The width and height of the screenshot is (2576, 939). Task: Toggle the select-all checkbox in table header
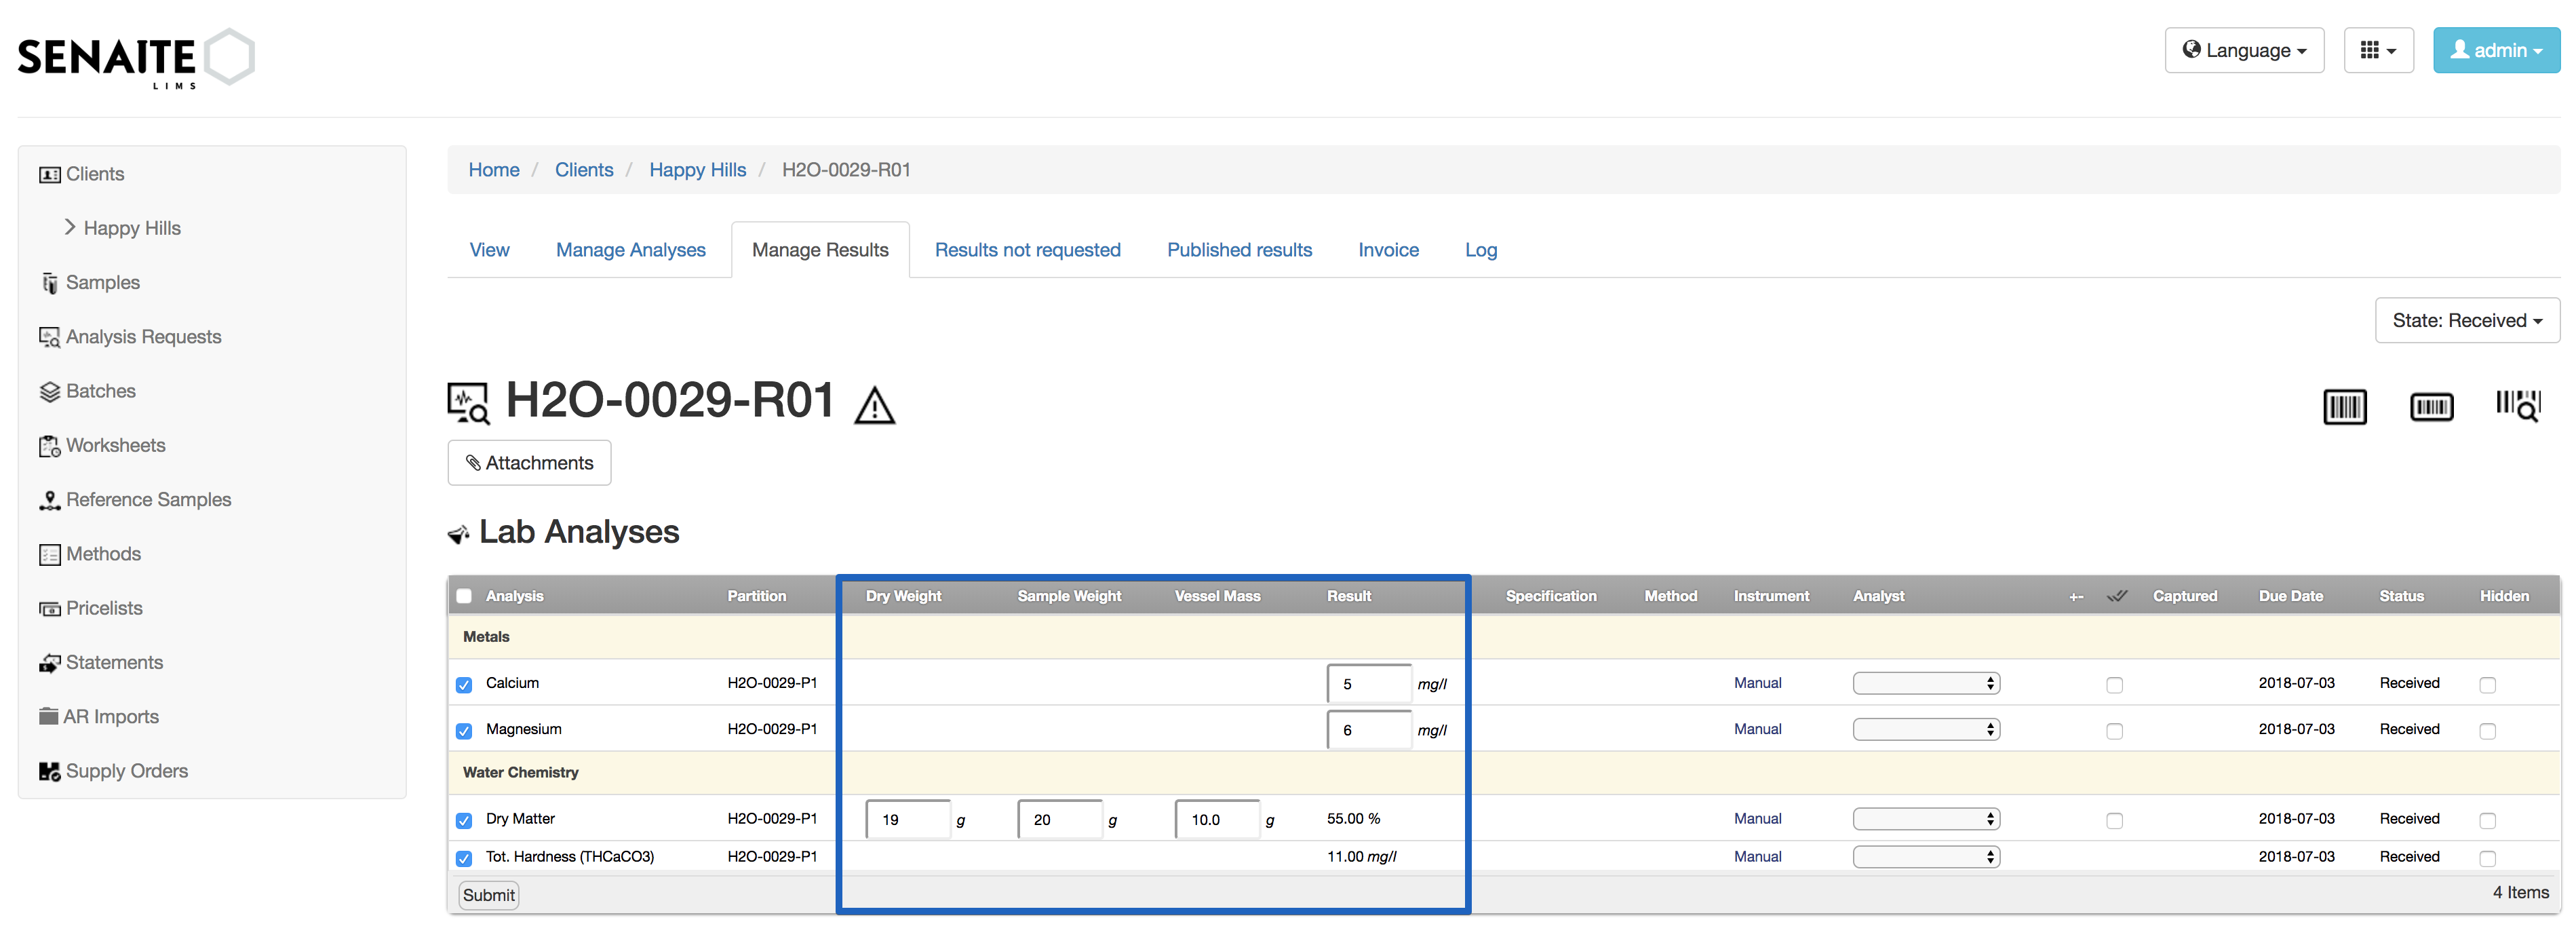click(x=464, y=595)
